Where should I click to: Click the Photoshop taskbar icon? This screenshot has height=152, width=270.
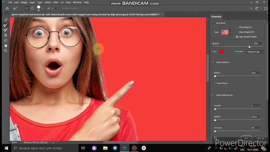click(124, 148)
